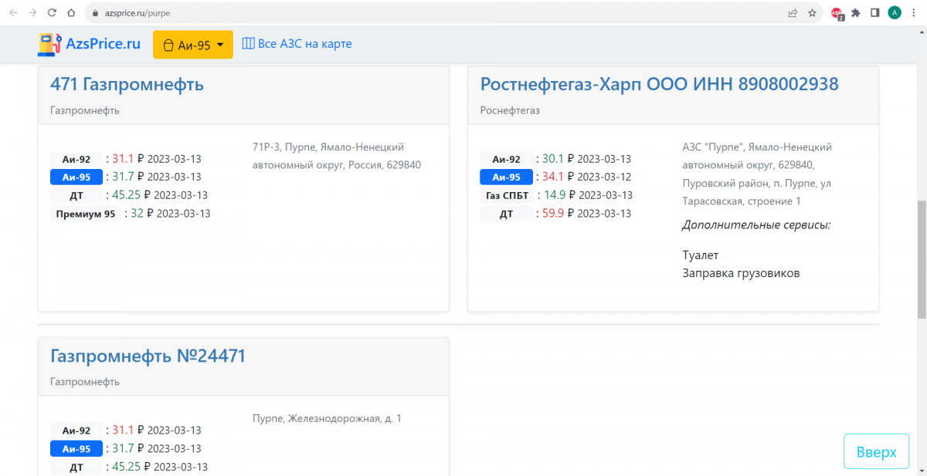Image resolution: width=927 pixels, height=476 pixels.
Task: Go back to the previous page
Action: [x=12, y=12]
